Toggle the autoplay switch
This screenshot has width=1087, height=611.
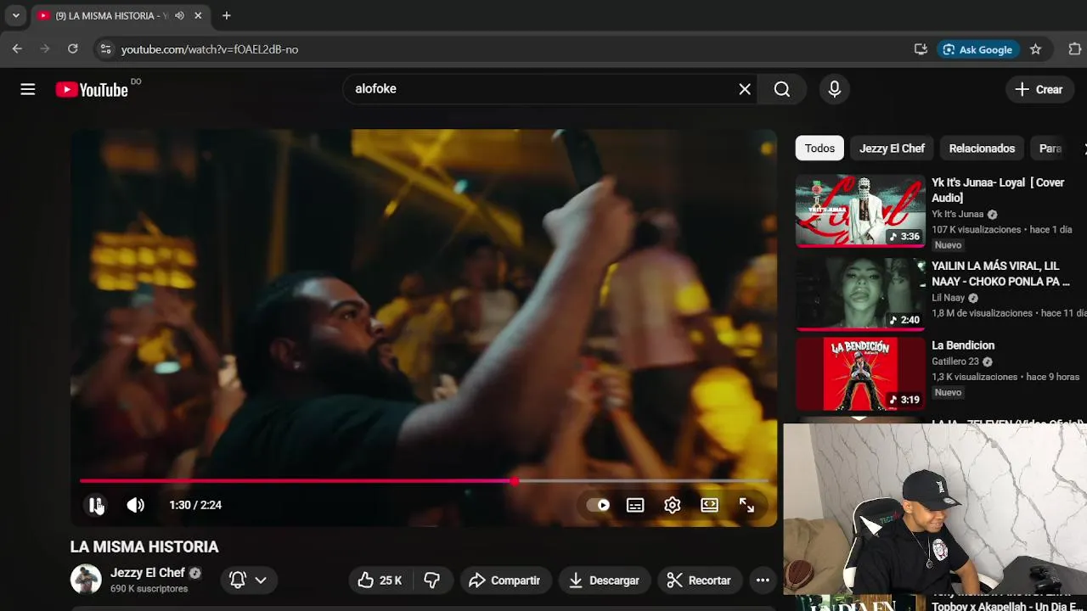point(599,505)
